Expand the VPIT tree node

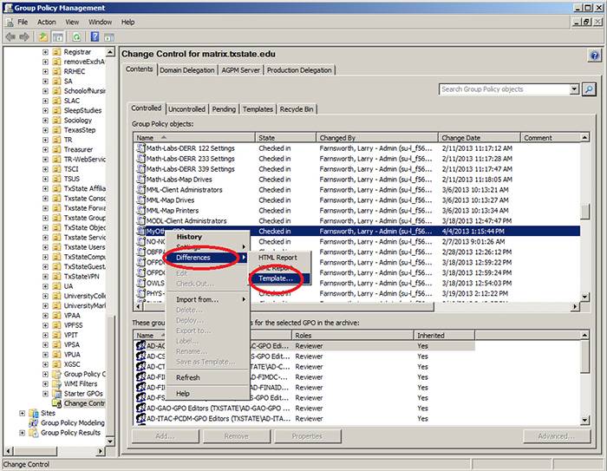click(45, 335)
